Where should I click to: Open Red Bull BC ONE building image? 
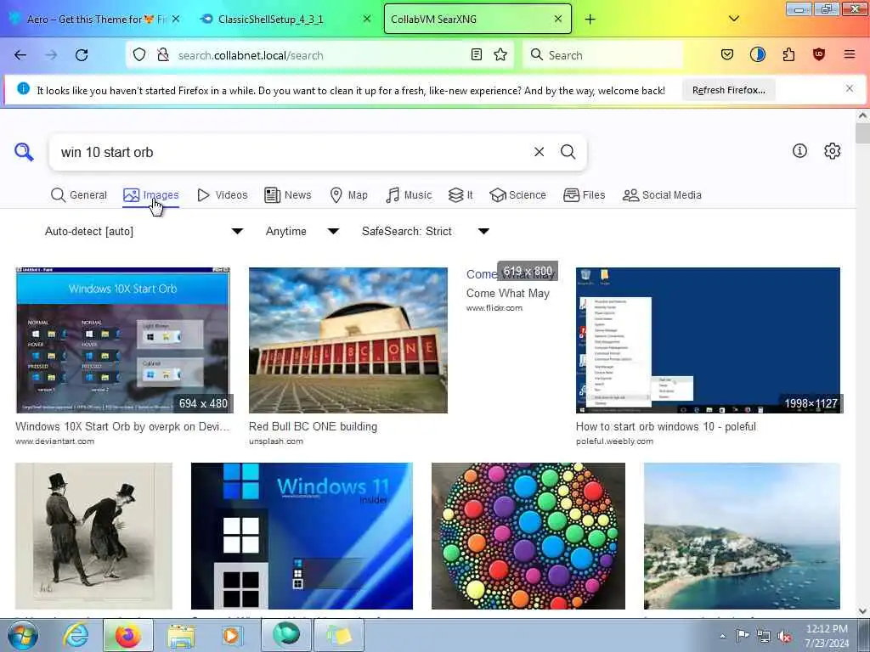click(348, 340)
